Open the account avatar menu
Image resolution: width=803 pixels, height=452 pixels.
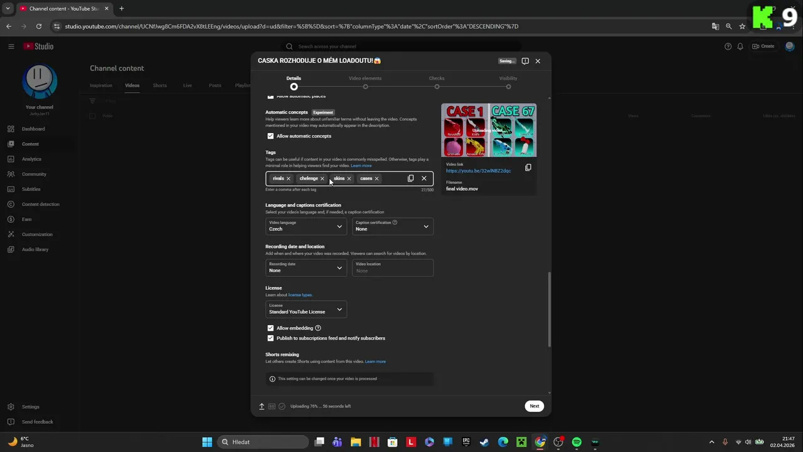pos(790,46)
